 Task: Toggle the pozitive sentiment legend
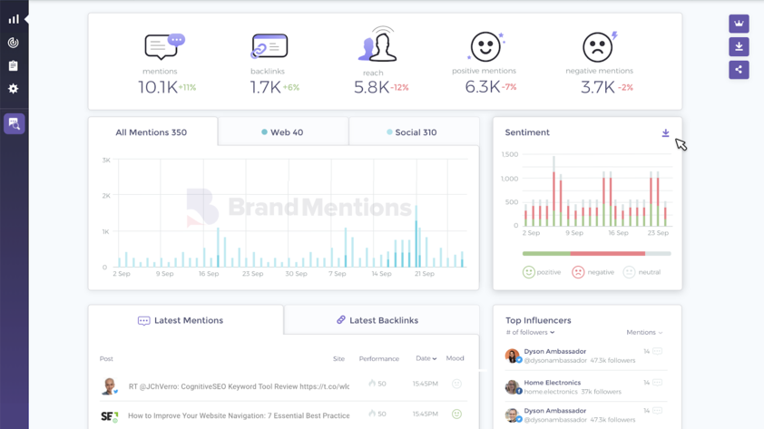(542, 272)
